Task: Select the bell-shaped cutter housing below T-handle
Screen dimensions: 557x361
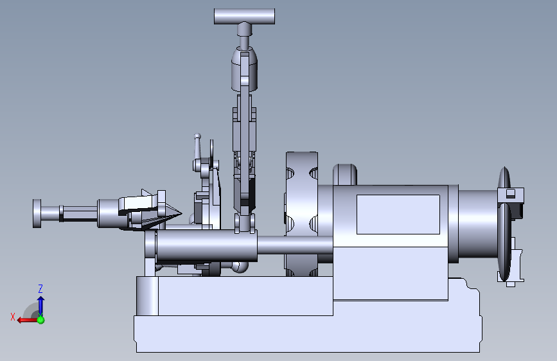Action: [244, 68]
